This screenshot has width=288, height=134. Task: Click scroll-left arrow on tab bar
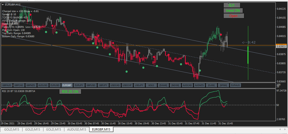(280, 129)
